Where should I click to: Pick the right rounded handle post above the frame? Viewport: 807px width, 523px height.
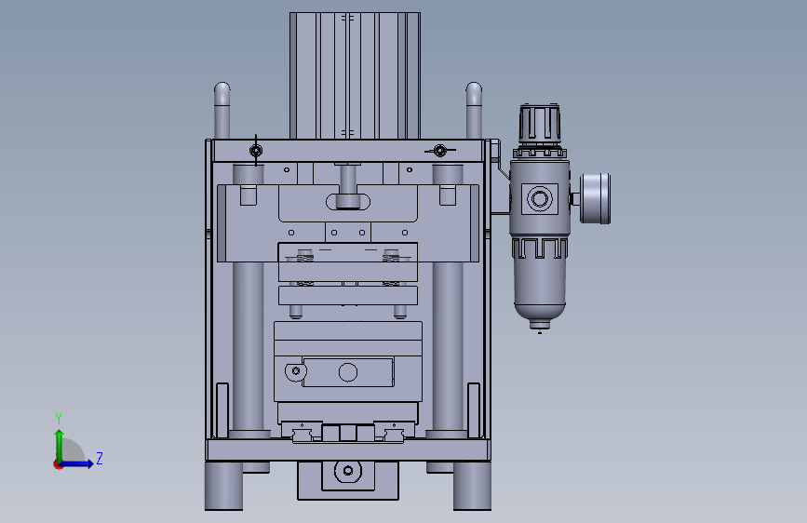click(x=474, y=110)
